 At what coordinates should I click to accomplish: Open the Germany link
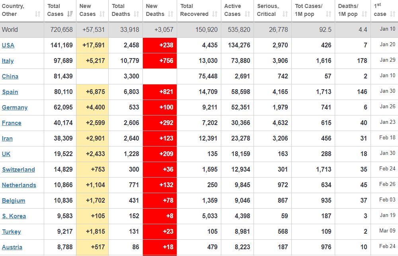15,107
